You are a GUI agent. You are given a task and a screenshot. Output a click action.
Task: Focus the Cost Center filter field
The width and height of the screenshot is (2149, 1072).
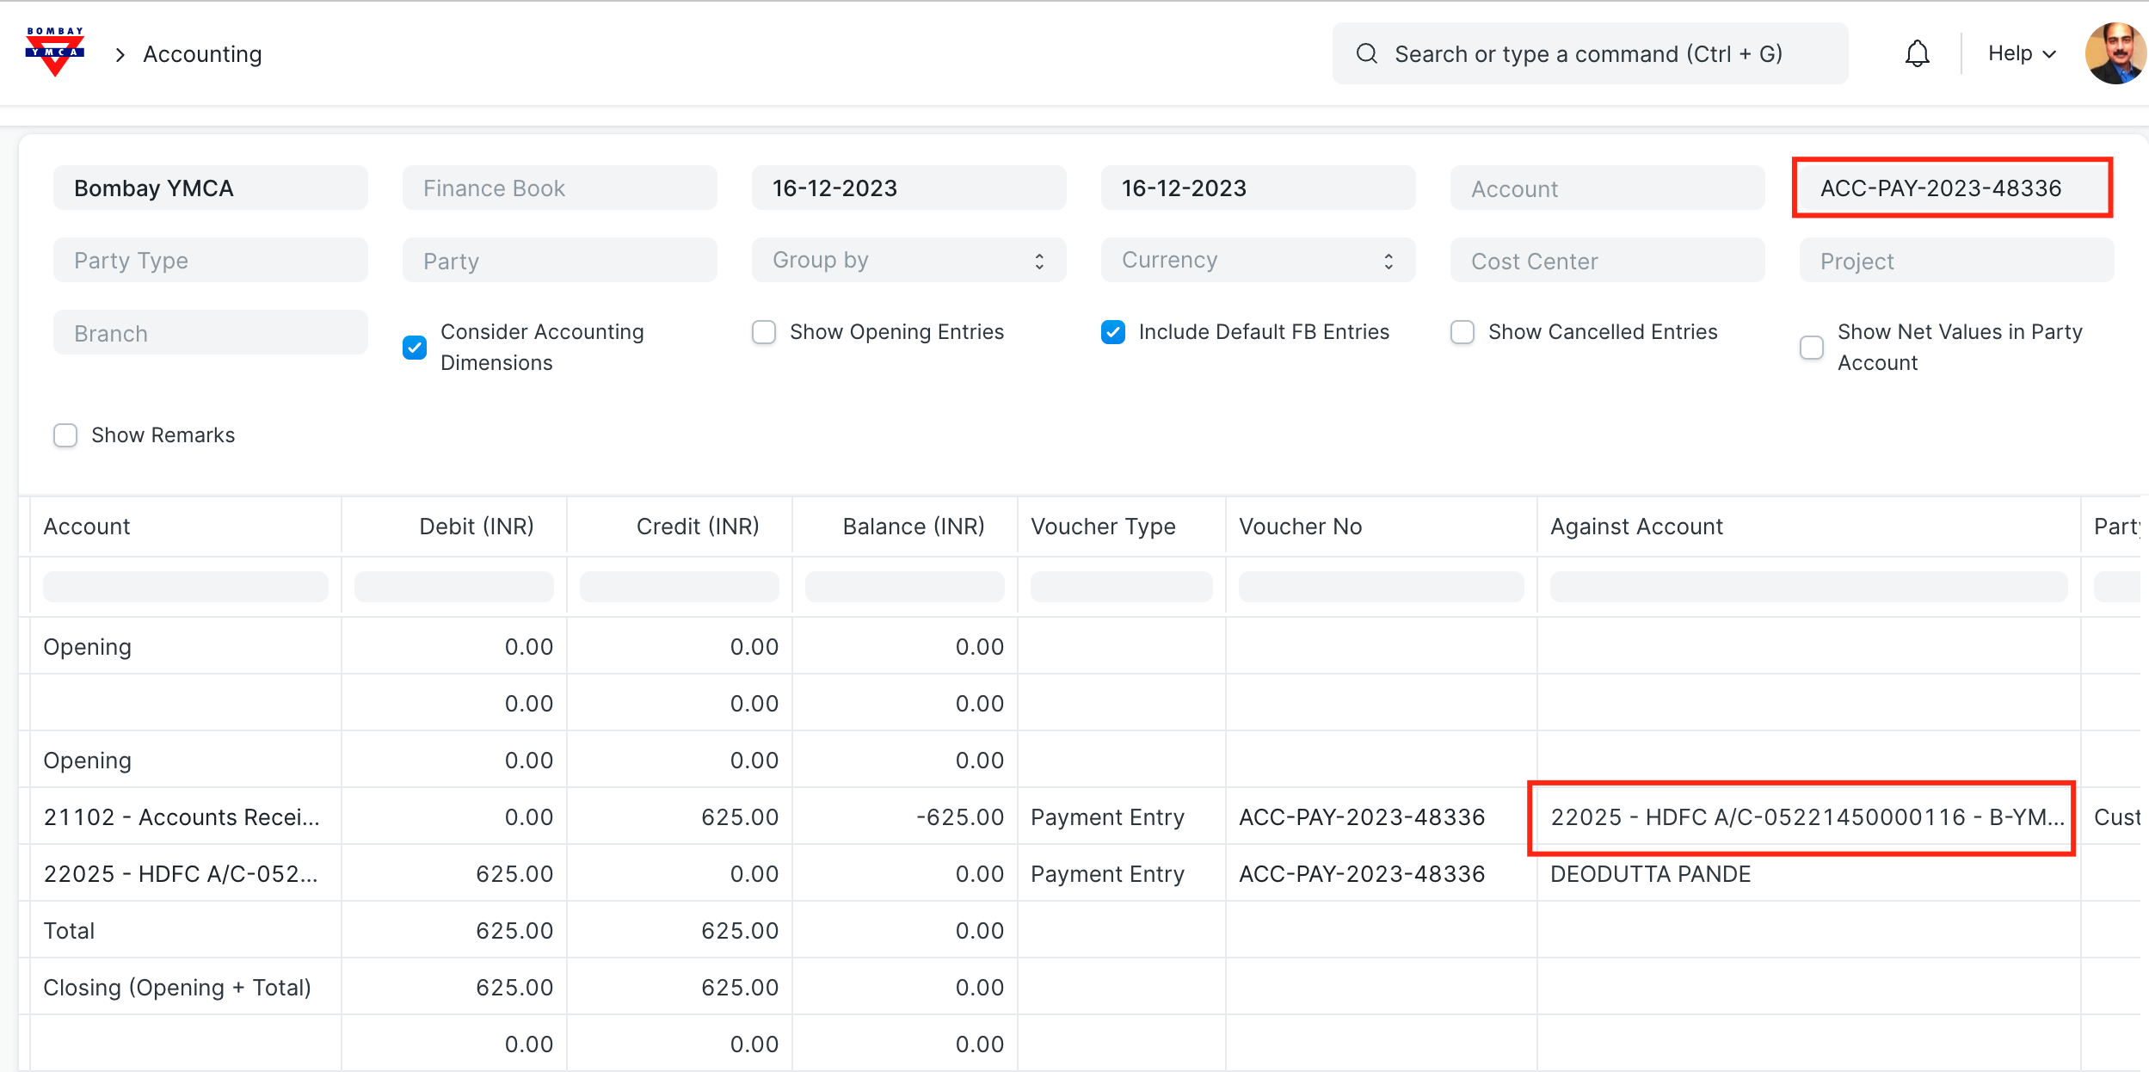tap(1607, 261)
